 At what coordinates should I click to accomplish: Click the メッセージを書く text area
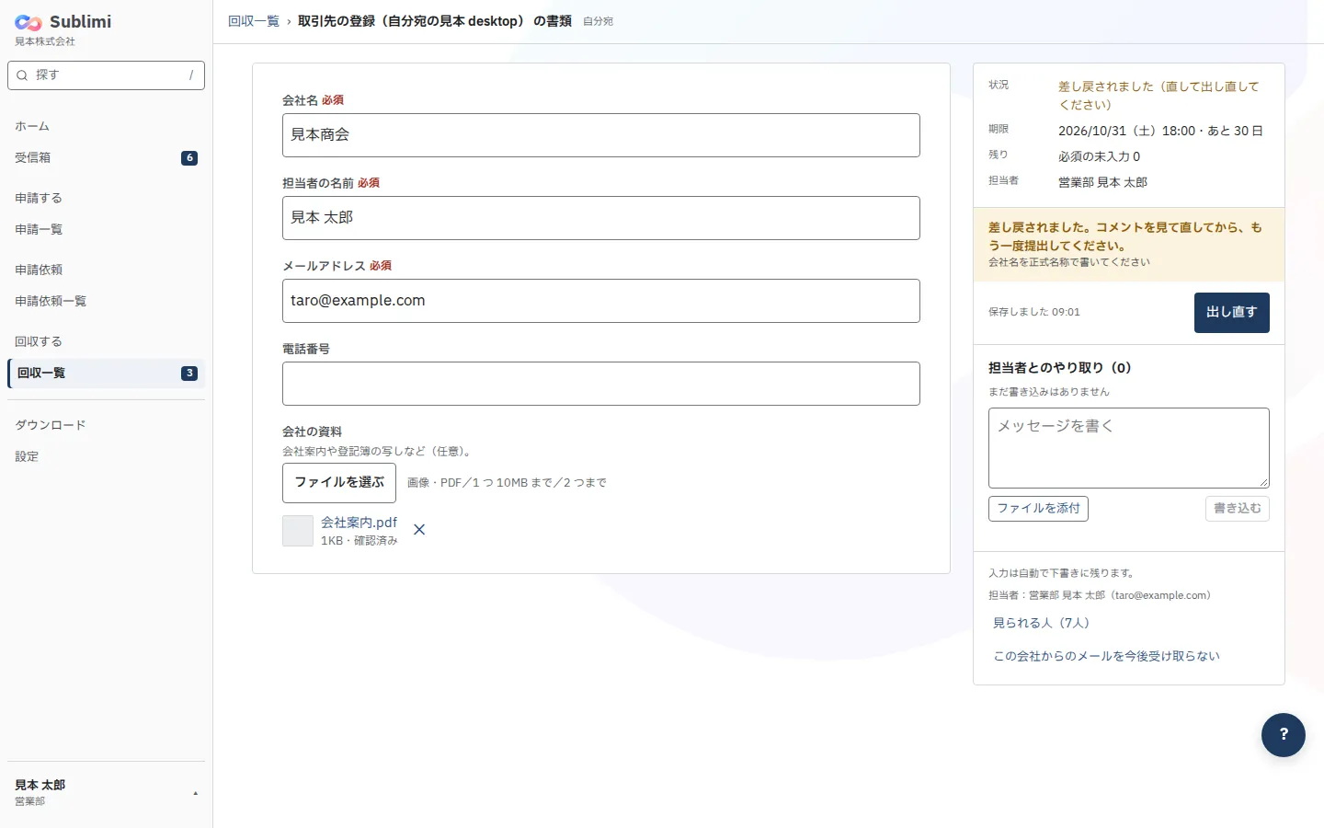1129,448
